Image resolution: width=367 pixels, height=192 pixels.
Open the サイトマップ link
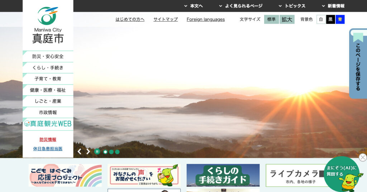tap(166, 19)
